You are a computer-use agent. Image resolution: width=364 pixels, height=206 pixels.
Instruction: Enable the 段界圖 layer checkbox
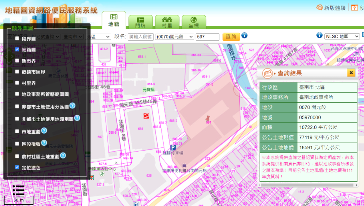(17, 39)
